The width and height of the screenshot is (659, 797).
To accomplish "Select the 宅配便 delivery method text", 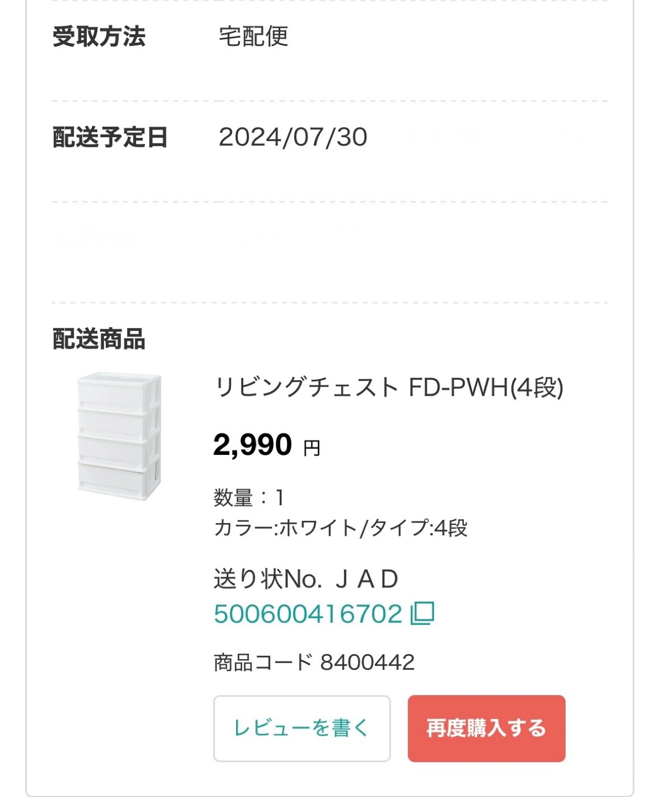I will (254, 37).
